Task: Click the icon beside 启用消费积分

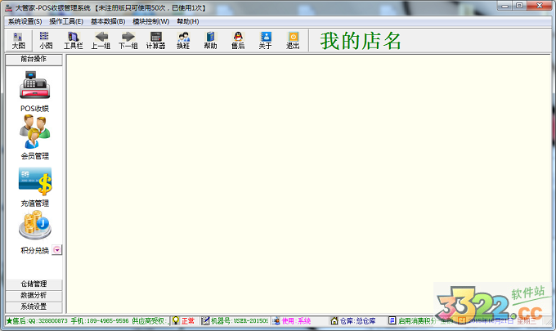Action: (x=392, y=320)
